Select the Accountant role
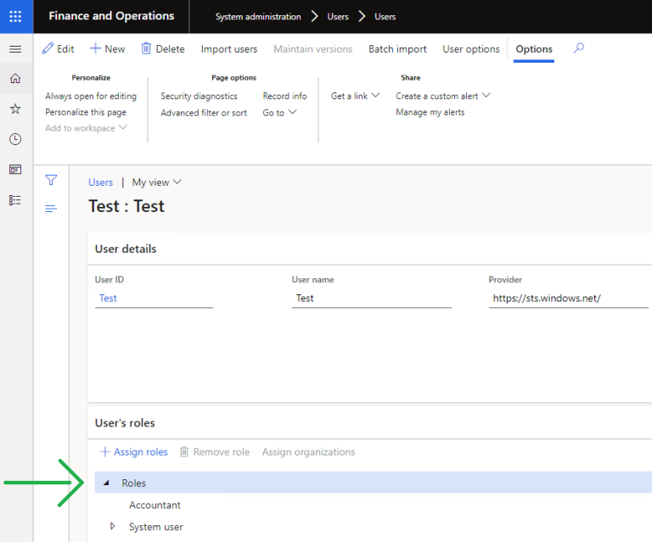This screenshot has height=542, width=652. coord(155,505)
